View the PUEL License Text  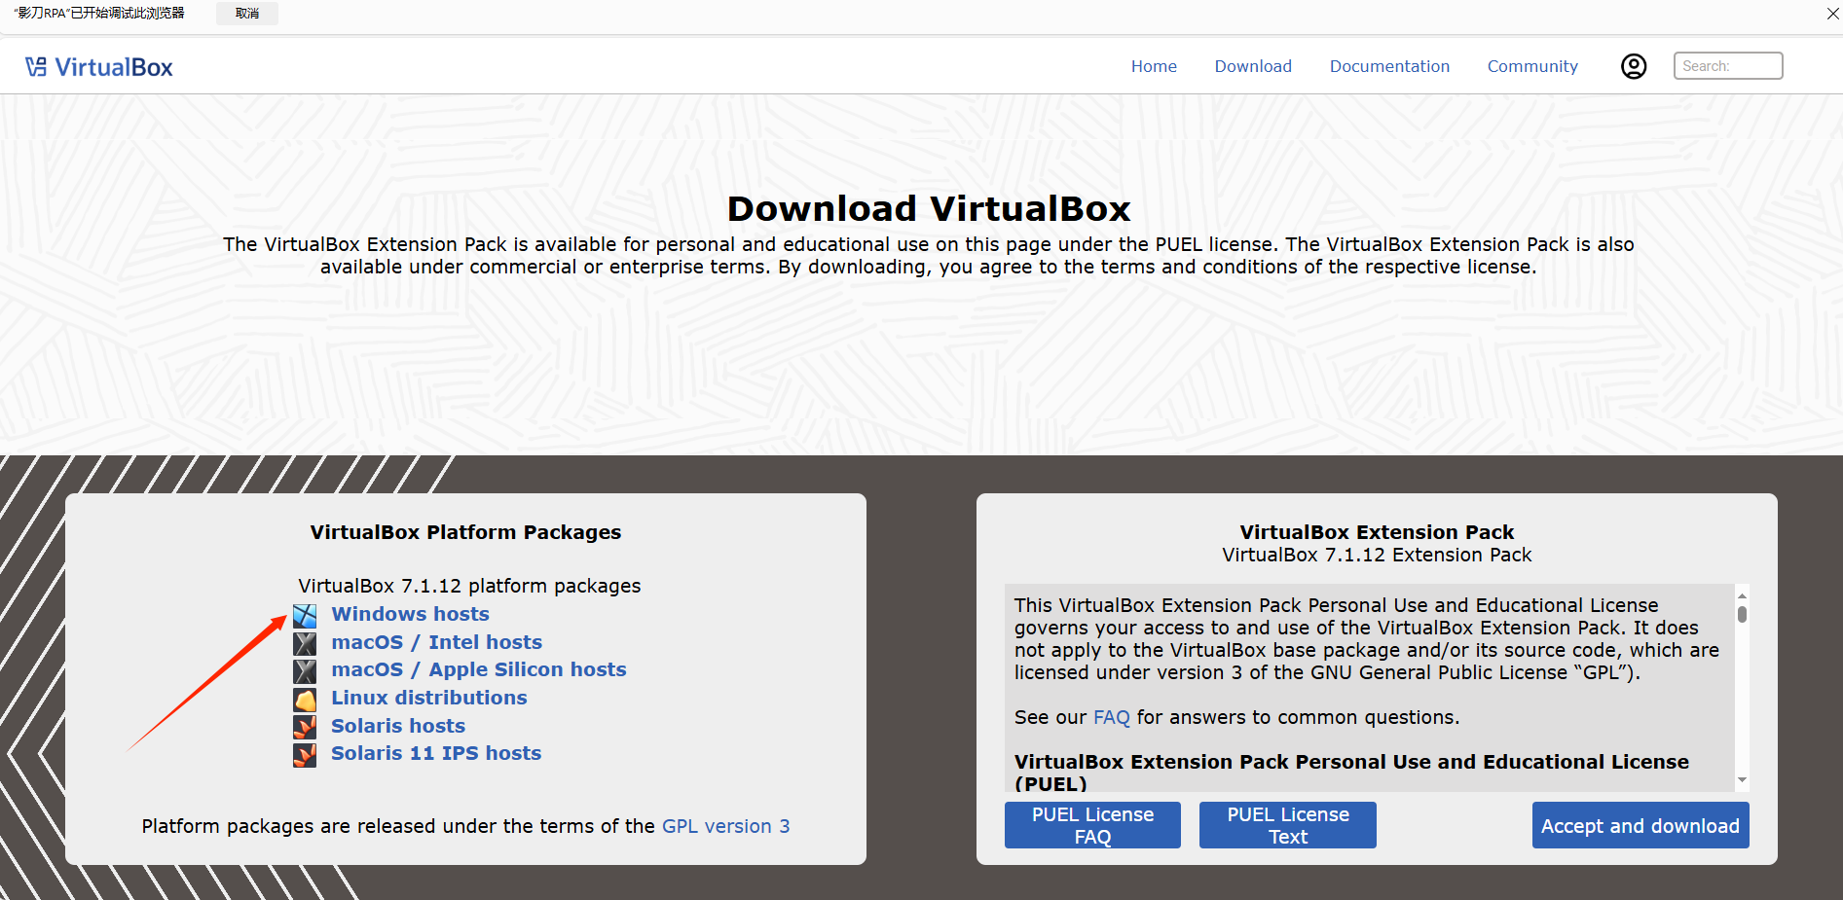[1287, 824]
